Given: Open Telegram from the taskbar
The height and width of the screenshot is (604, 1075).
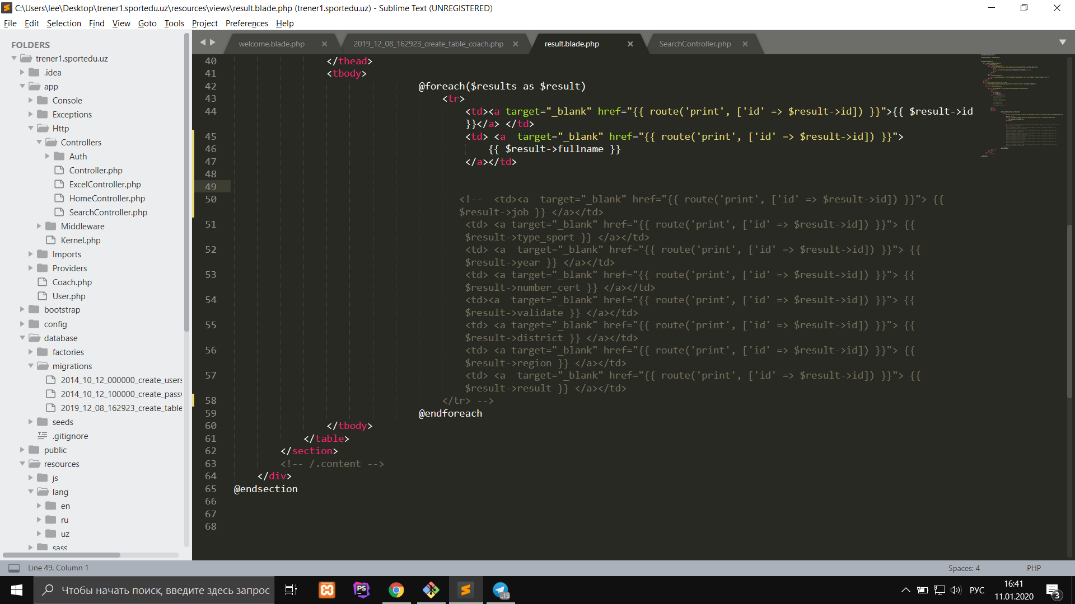Looking at the screenshot, I should 500,590.
